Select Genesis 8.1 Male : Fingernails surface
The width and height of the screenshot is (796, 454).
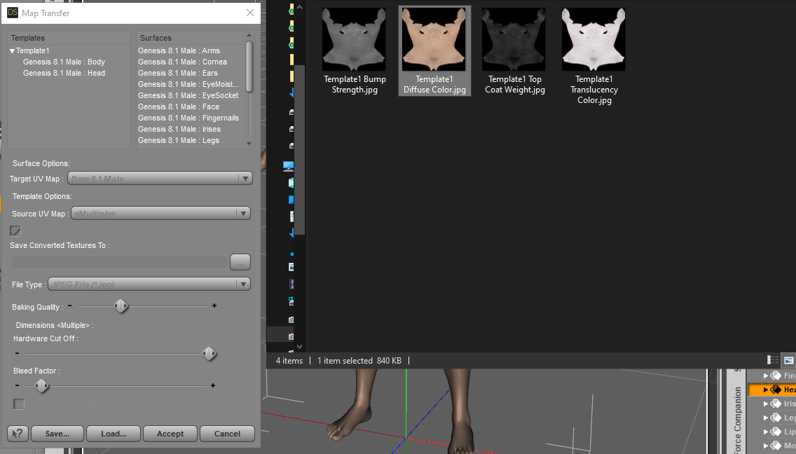pos(188,118)
